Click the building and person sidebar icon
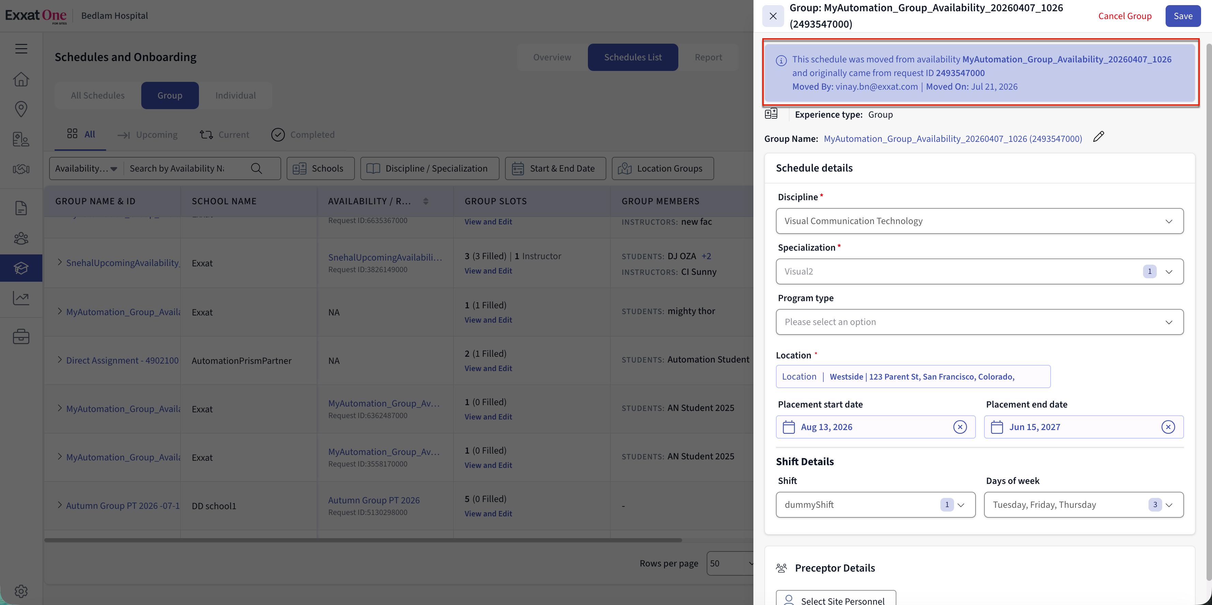 coord(21,139)
